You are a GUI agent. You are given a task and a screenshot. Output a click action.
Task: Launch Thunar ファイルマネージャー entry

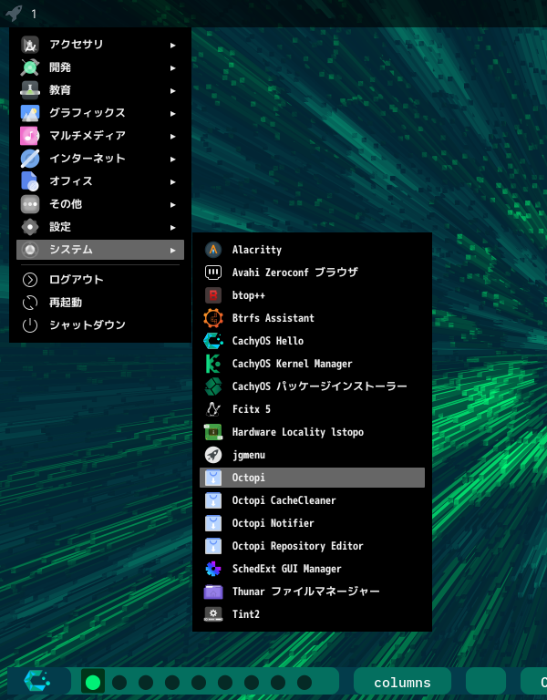pyautogui.click(x=305, y=592)
